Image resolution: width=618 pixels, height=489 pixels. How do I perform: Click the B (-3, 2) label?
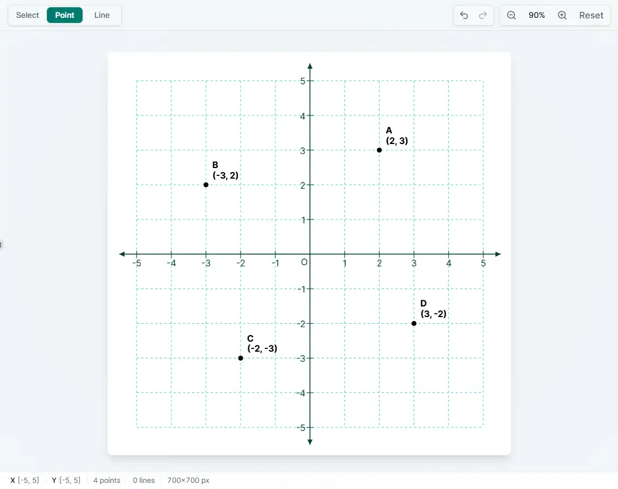pos(226,170)
